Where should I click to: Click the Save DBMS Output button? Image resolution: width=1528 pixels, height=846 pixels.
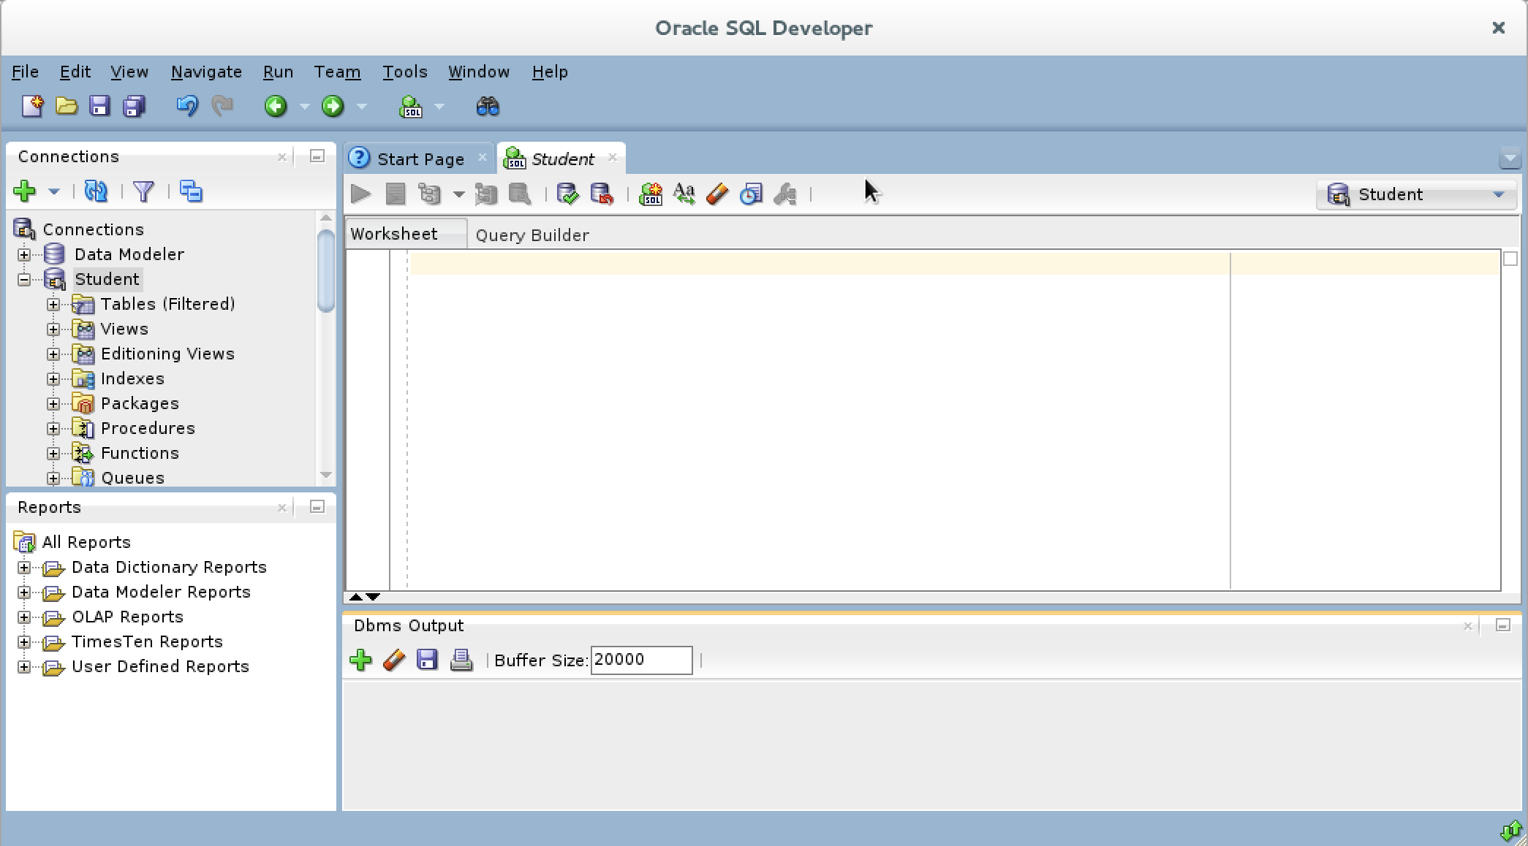pyautogui.click(x=426, y=658)
